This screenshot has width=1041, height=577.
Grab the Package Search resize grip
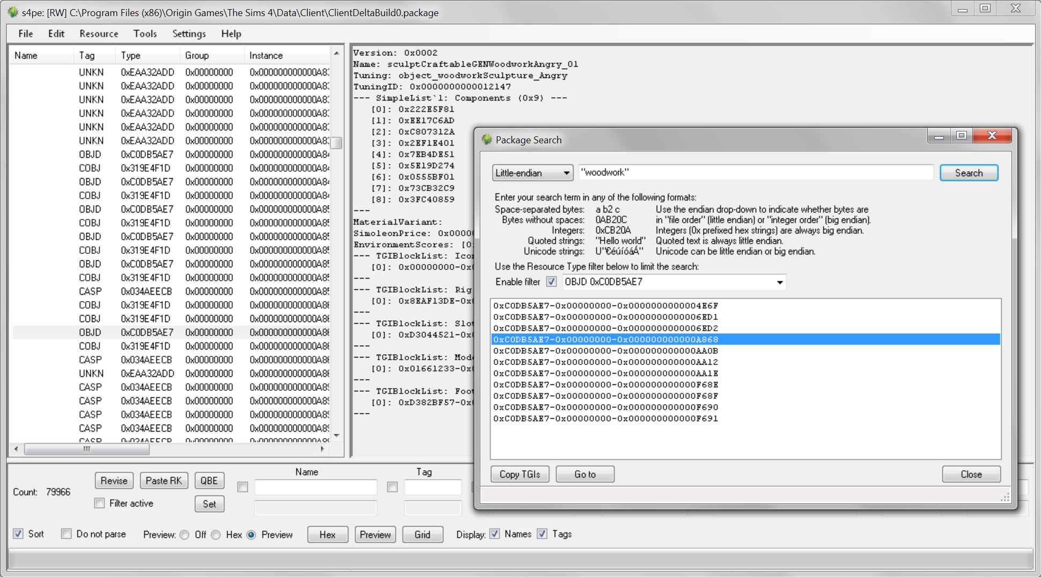pyautogui.click(x=1005, y=498)
